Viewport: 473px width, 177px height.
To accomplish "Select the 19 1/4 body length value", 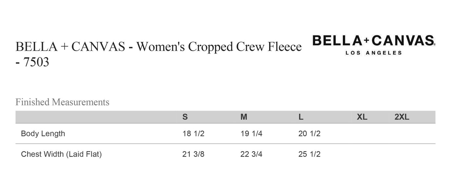I will coord(251,133).
